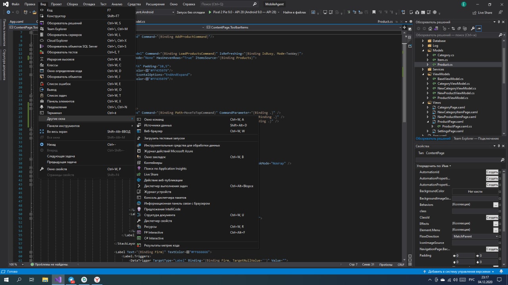
Task: Choose Обозреватель решений in the Вид menu
Action: [87, 23]
